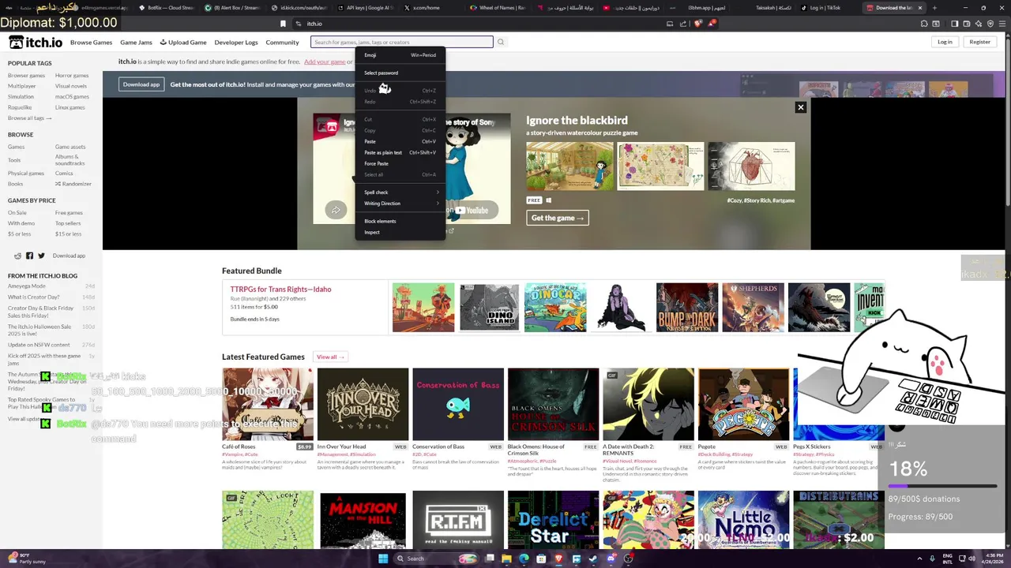The image size is (1011, 568).
Task: Open Community in navigation
Action: 282,42
